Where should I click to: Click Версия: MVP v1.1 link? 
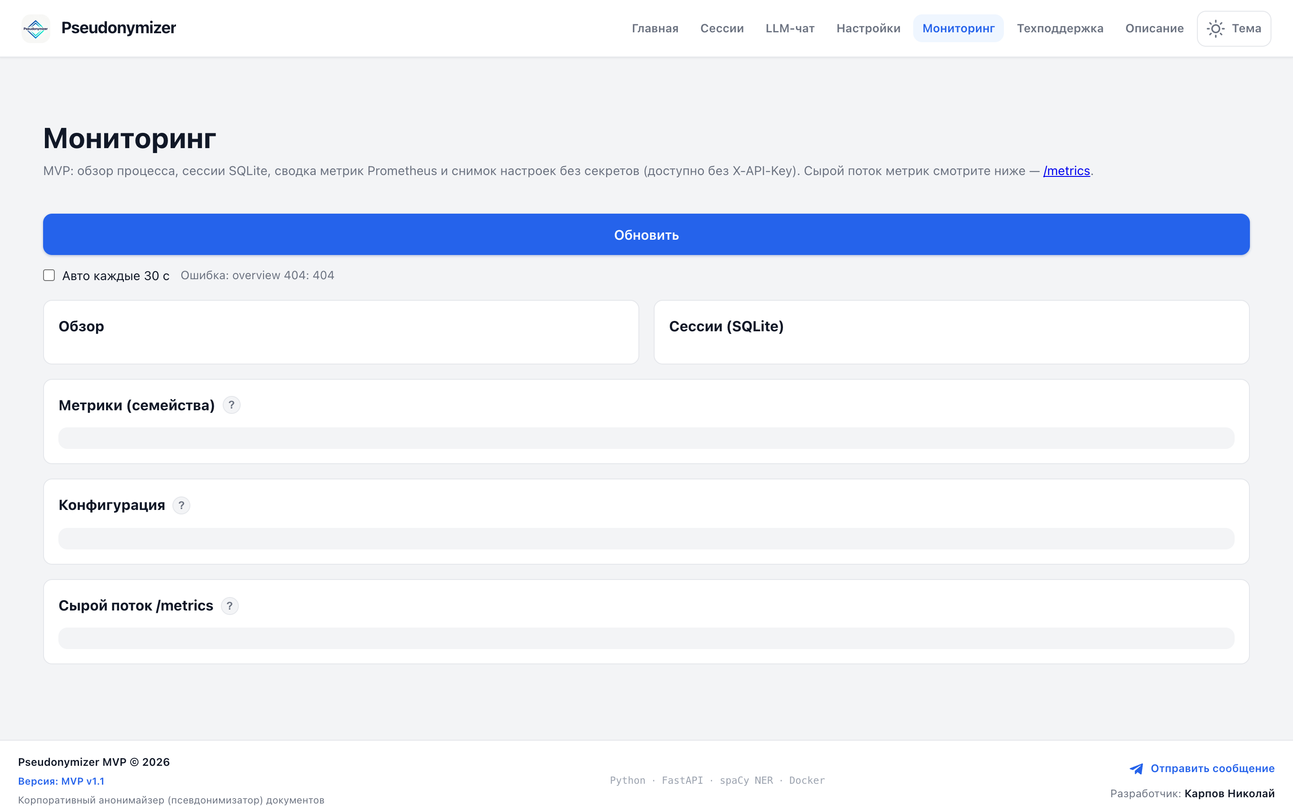point(61,781)
